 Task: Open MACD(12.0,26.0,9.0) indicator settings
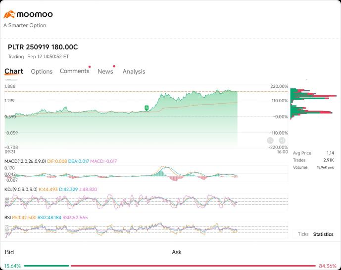click(25, 161)
